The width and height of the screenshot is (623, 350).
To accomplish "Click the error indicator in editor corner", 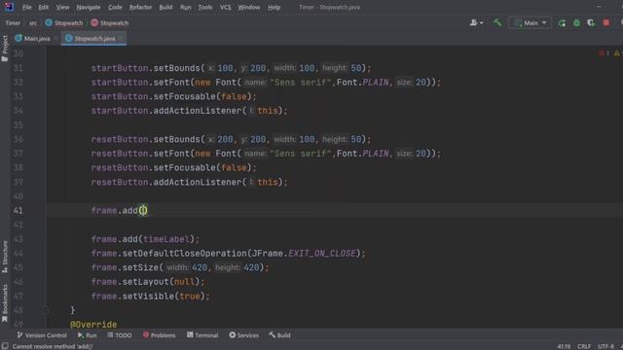I will pos(604,53).
